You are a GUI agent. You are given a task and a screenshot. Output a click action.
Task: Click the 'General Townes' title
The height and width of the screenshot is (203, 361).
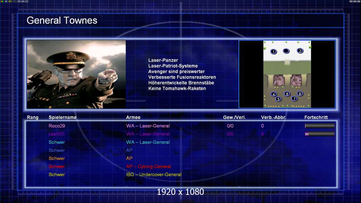(x=62, y=20)
